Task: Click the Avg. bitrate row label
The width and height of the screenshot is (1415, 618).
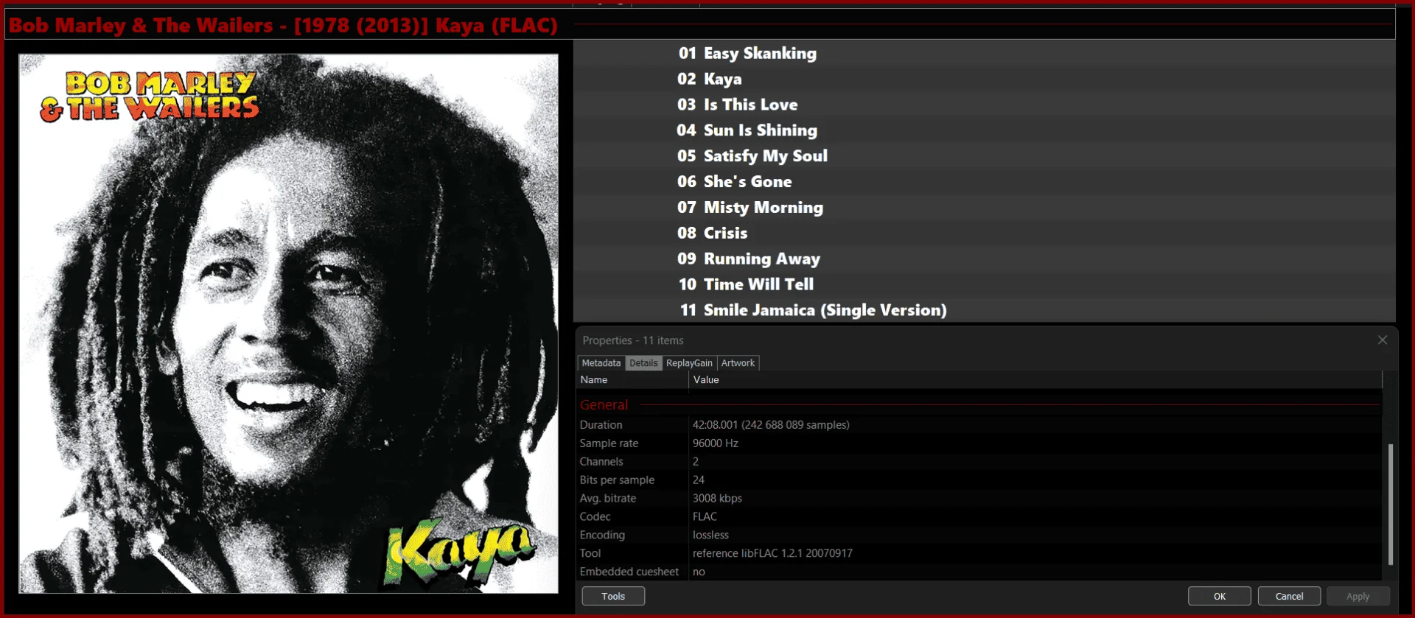Action: click(608, 499)
